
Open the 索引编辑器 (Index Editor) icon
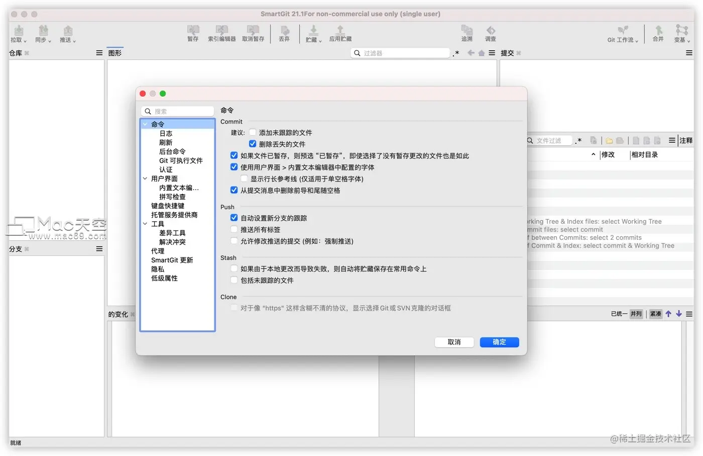[x=221, y=30]
